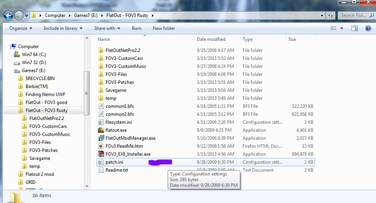
Task: Select the FlatOutNetPro2.2 folder icon in file list
Action: click(x=101, y=50)
